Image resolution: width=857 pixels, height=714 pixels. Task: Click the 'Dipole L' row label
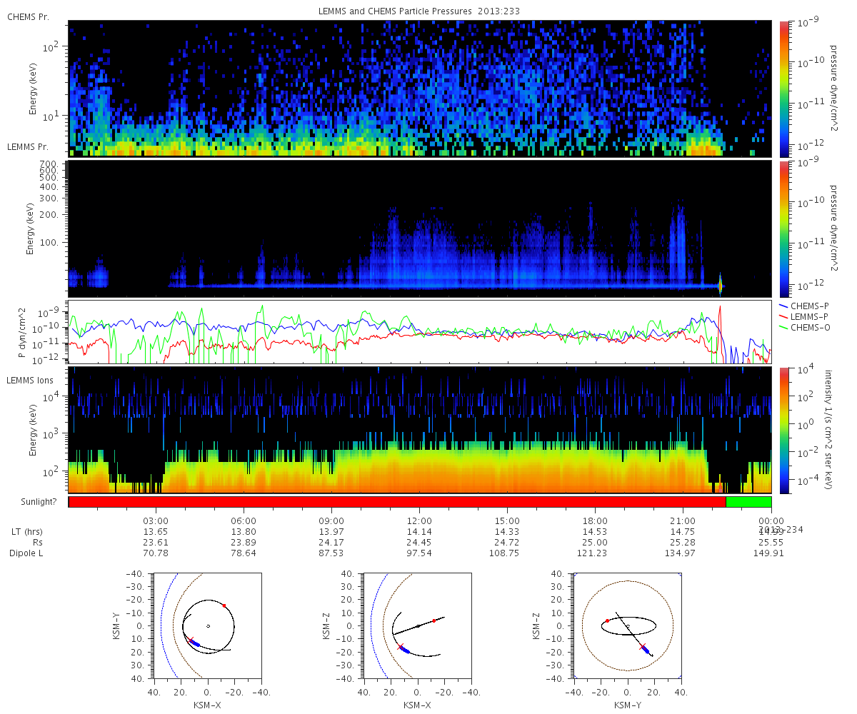coord(27,553)
